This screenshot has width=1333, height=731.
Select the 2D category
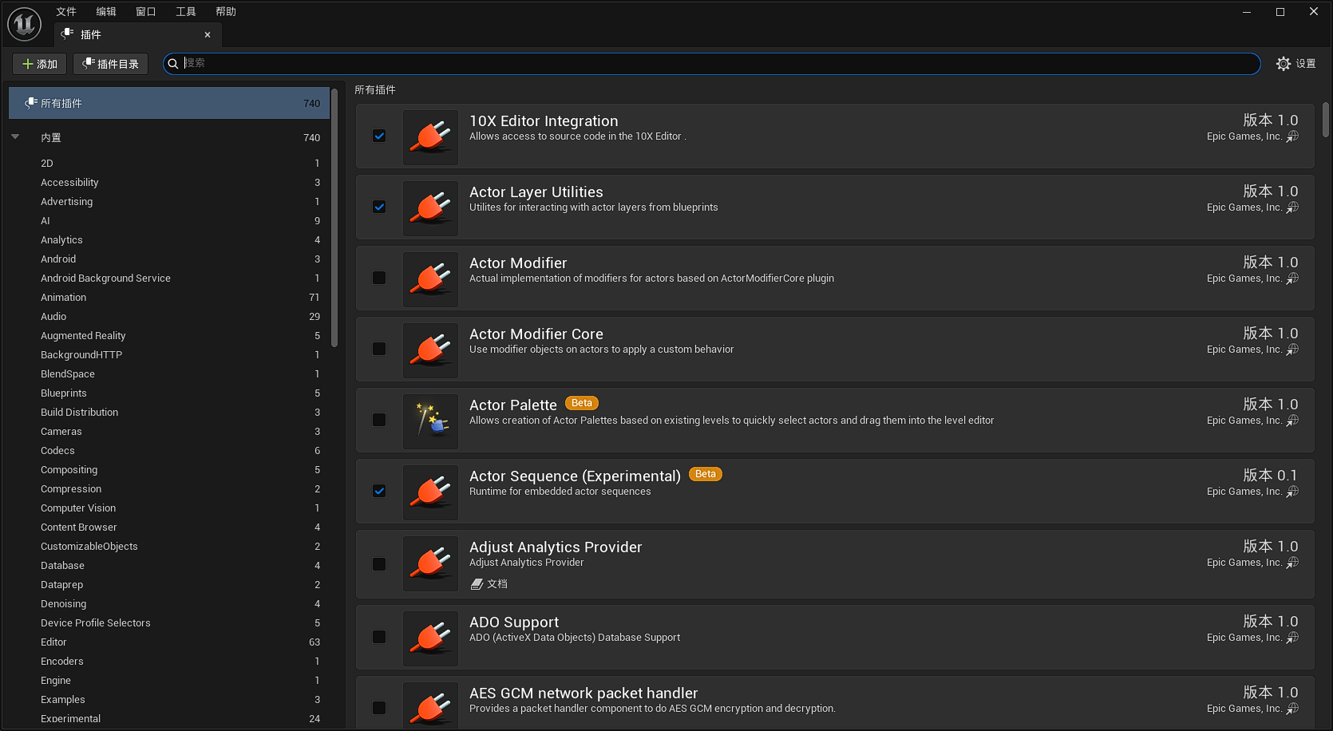[x=169, y=163]
